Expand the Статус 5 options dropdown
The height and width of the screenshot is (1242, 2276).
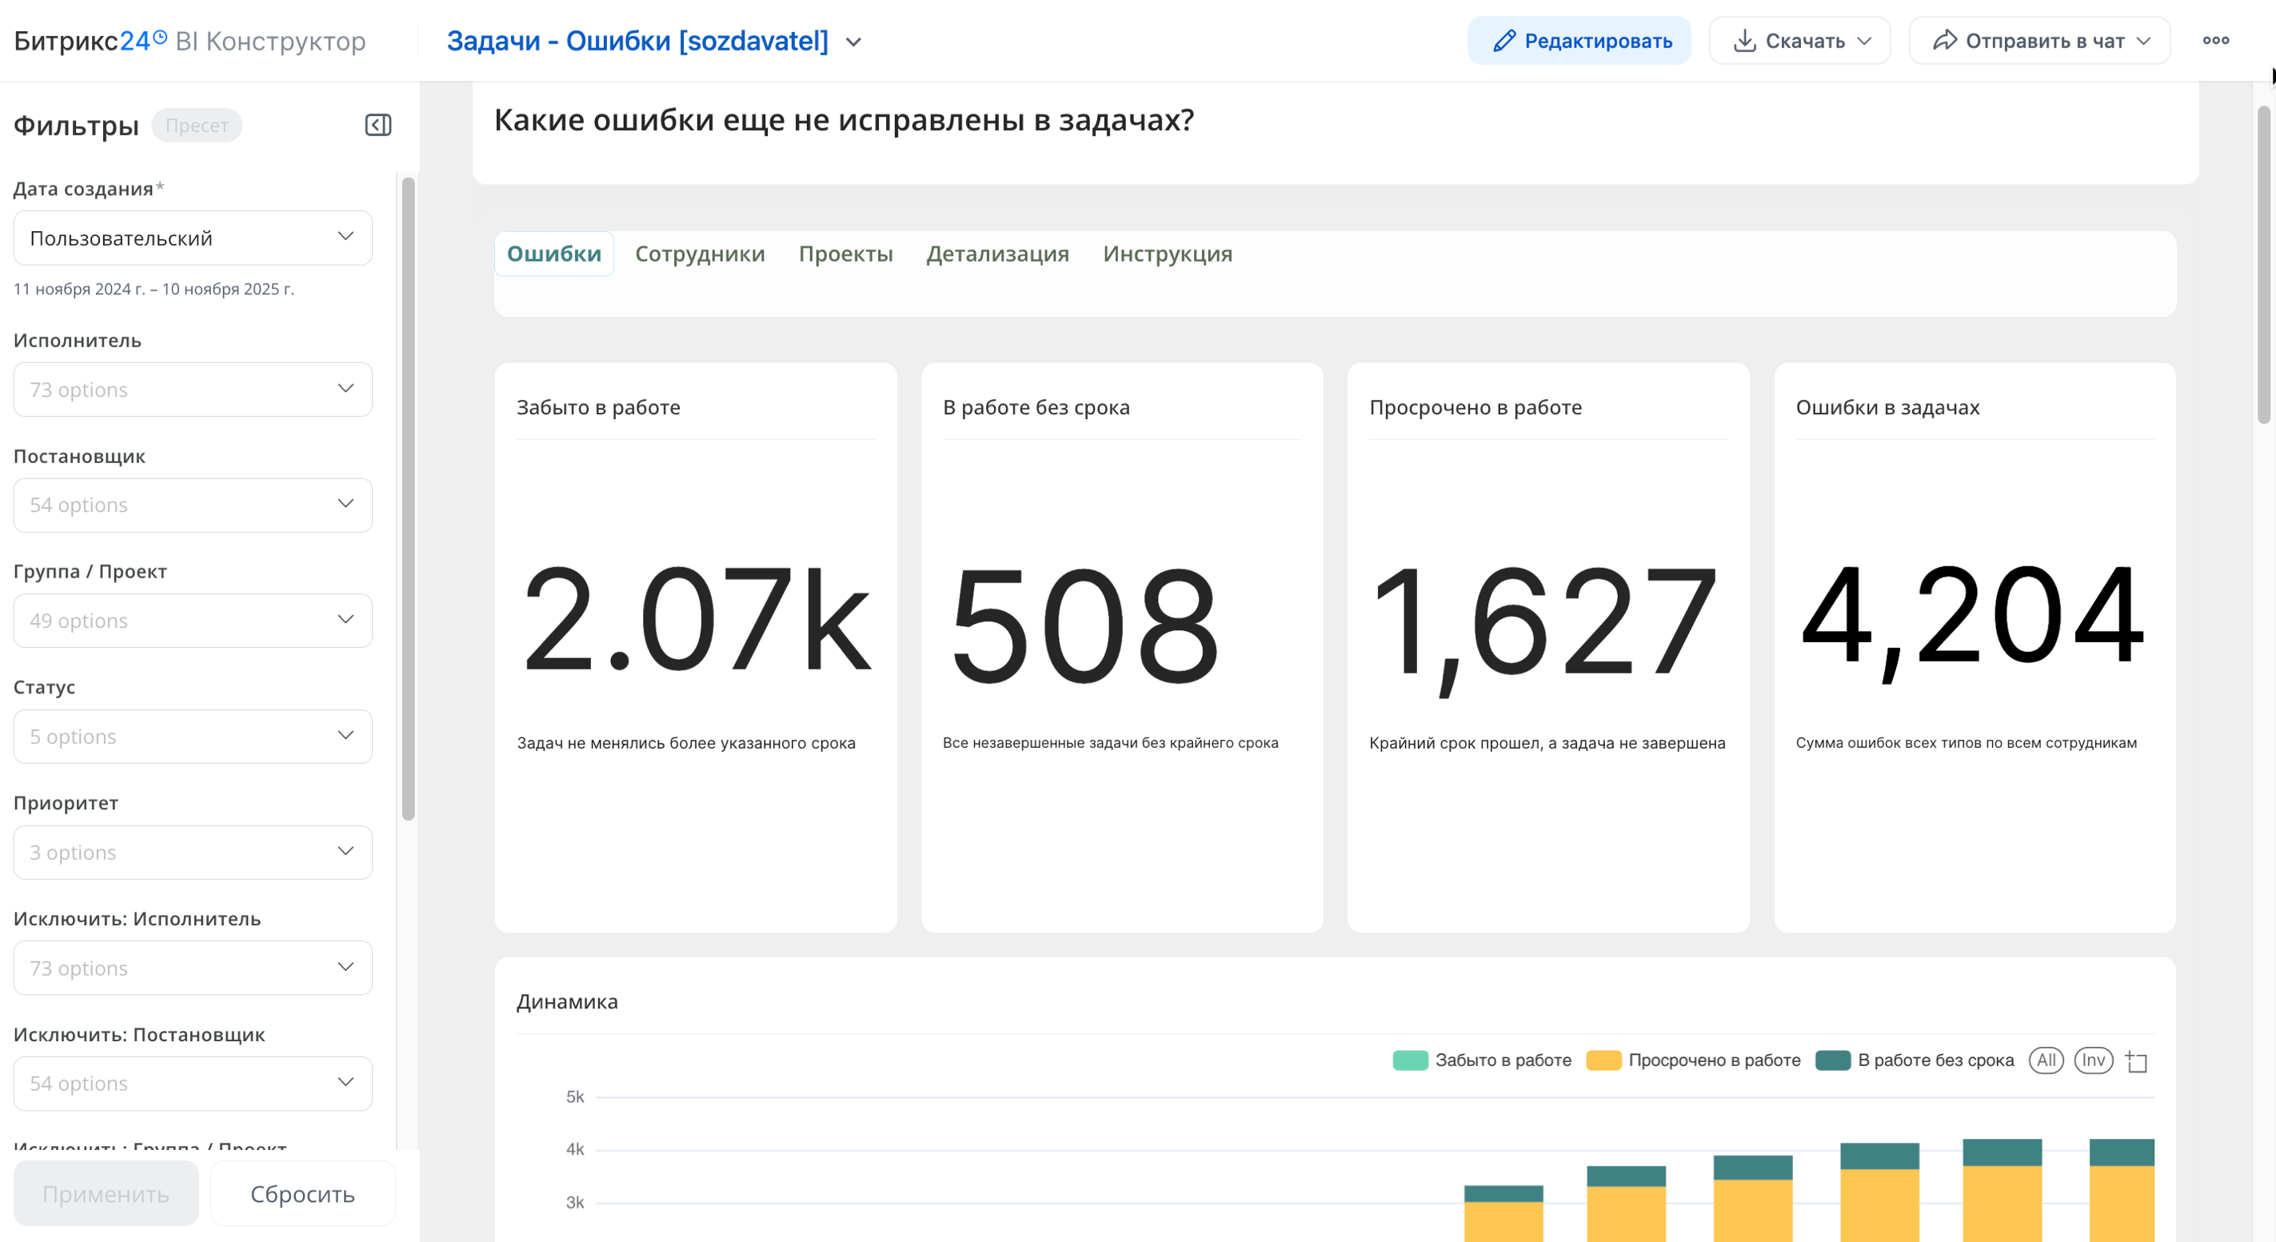193,737
